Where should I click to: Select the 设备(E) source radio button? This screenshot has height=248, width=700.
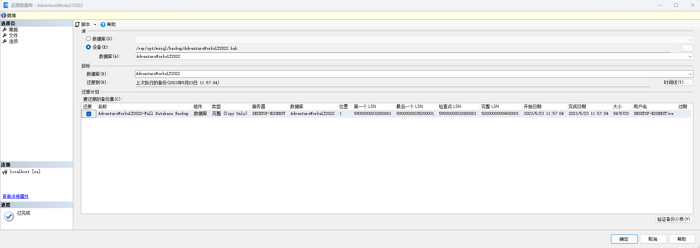[x=88, y=47]
